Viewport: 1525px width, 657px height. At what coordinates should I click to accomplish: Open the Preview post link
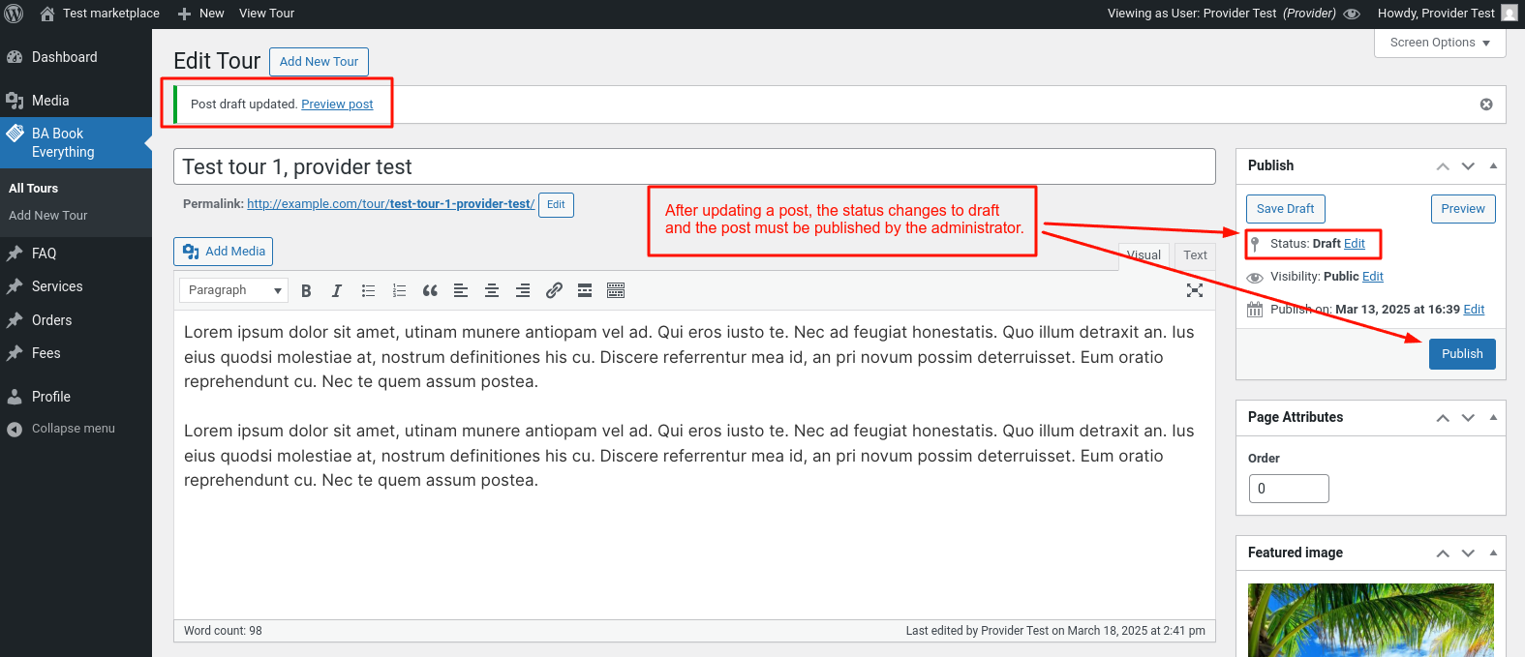coord(337,105)
